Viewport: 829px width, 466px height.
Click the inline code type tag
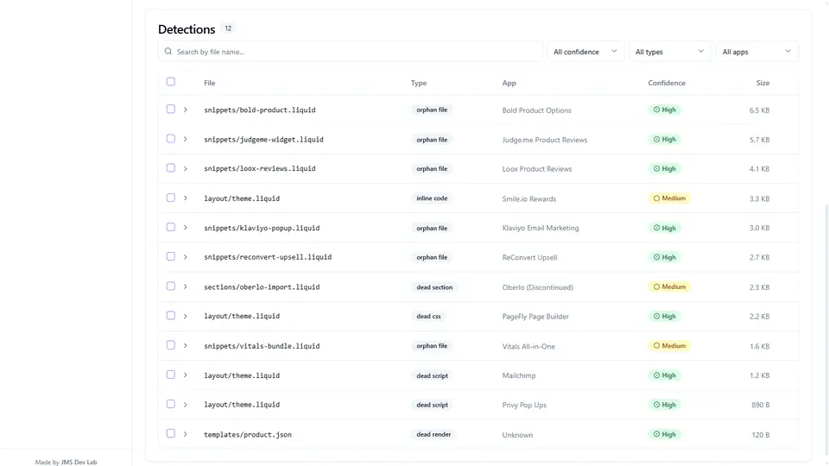(x=432, y=198)
